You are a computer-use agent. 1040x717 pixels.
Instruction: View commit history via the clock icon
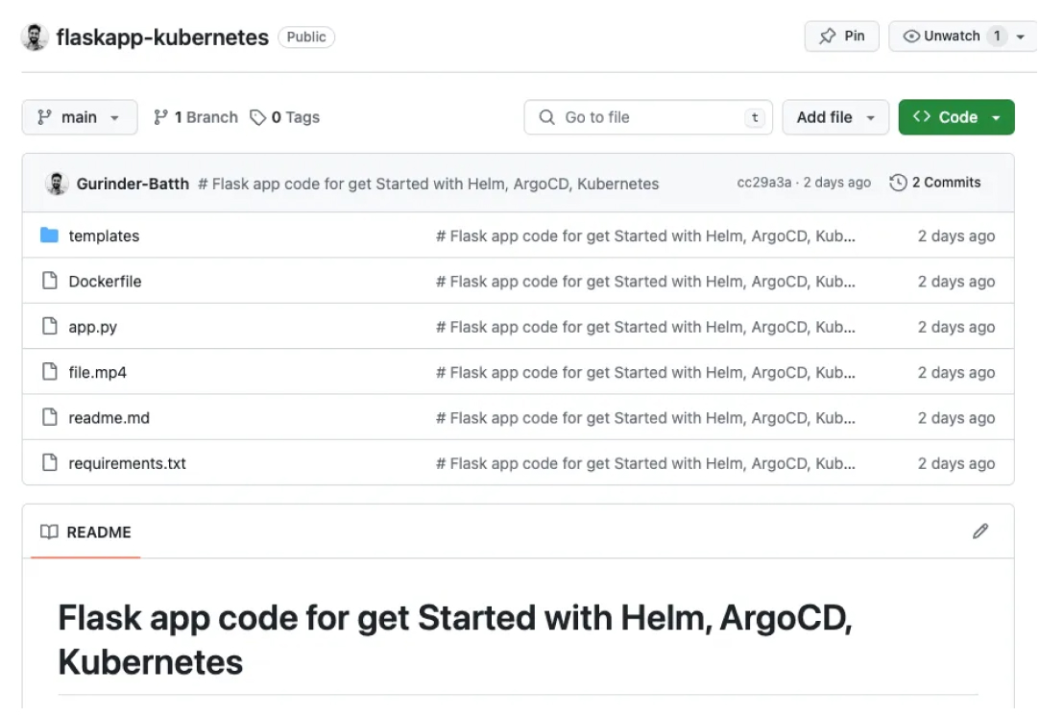click(x=900, y=182)
